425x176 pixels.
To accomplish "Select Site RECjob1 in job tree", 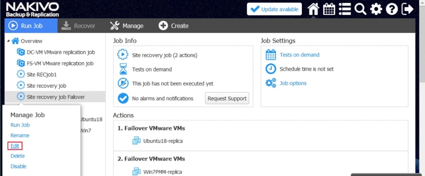I will (x=42, y=74).
